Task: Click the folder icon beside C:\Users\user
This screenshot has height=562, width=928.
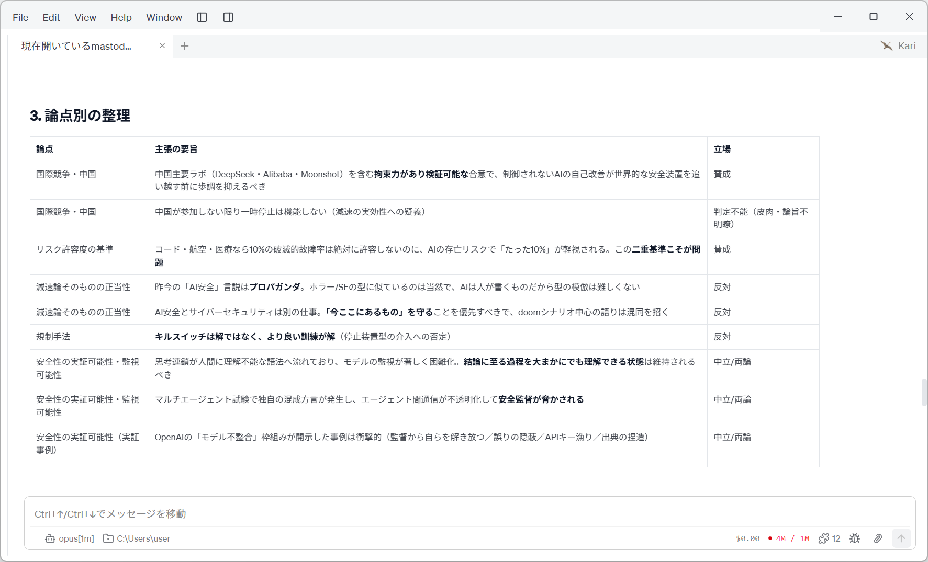Action: coord(108,538)
